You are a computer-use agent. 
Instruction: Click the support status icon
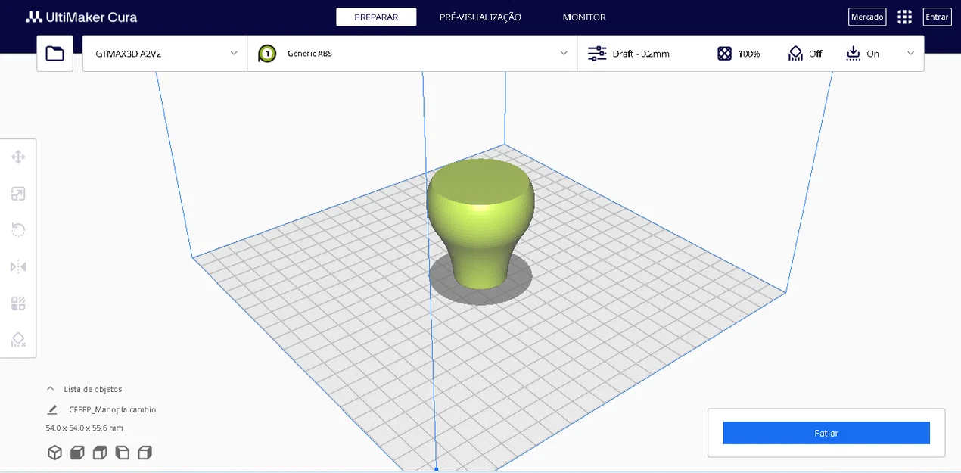coord(795,54)
